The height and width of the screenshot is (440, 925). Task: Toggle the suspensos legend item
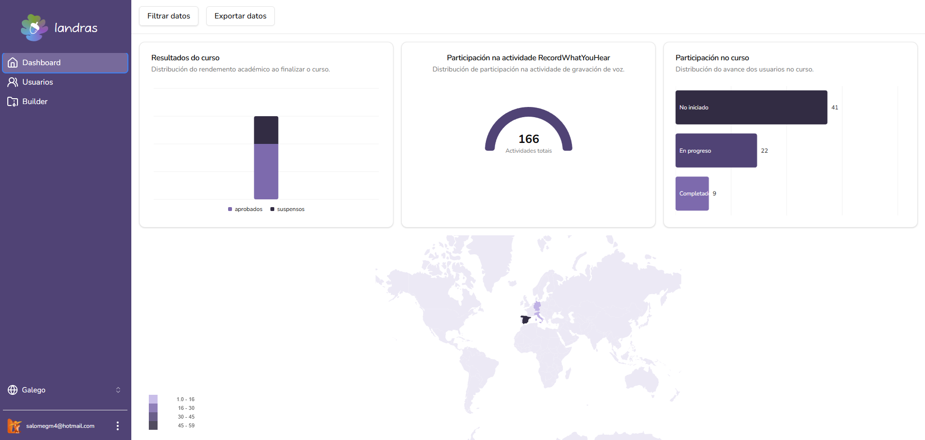287,209
